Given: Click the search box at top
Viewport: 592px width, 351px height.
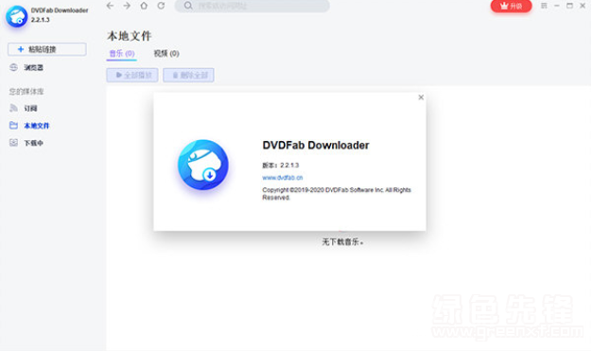Looking at the screenshot, I should [252, 6].
